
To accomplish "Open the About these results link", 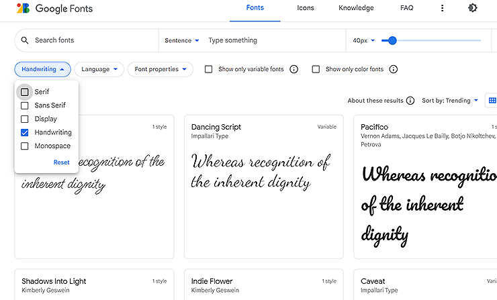I will click(375, 101).
